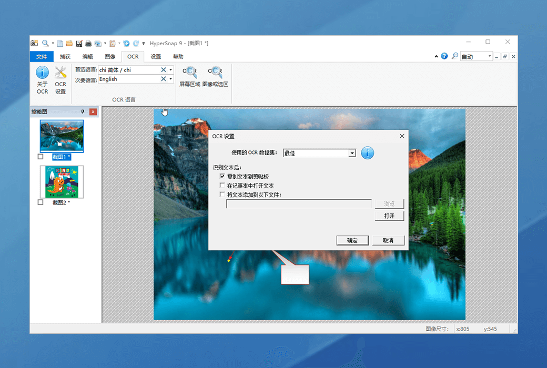Expand the OCR 数据集 dropdown showing 最佳
The width and height of the screenshot is (547, 368).
(x=352, y=153)
